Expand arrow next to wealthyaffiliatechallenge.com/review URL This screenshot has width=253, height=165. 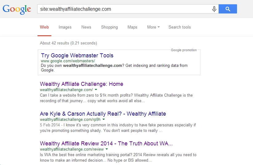[107, 149]
